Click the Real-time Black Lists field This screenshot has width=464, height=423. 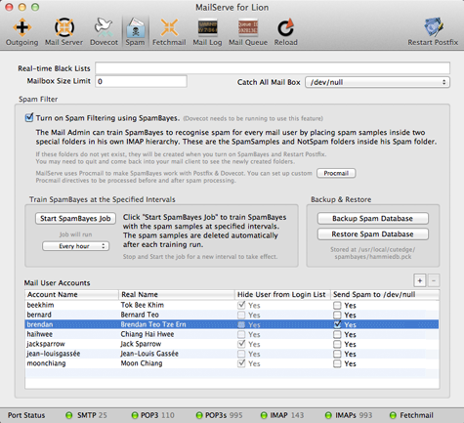273,68
